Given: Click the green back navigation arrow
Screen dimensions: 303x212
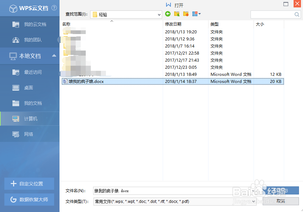Looking at the screenshot, I should click(167, 14).
